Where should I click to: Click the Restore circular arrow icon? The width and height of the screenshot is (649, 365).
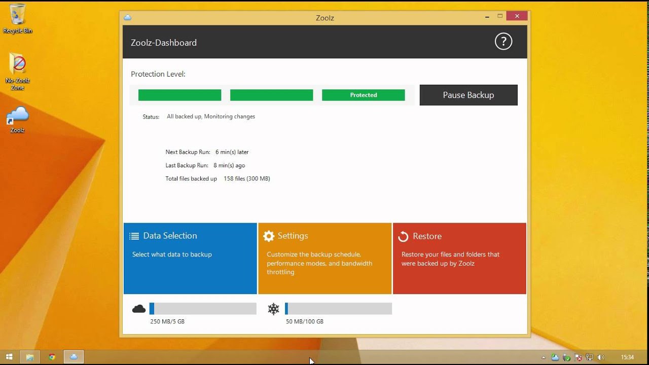[x=403, y=236]
